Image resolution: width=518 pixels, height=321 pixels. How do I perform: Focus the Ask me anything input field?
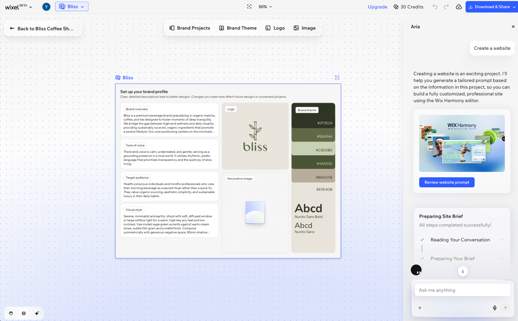pyautogui.click(x=462, y=290)
